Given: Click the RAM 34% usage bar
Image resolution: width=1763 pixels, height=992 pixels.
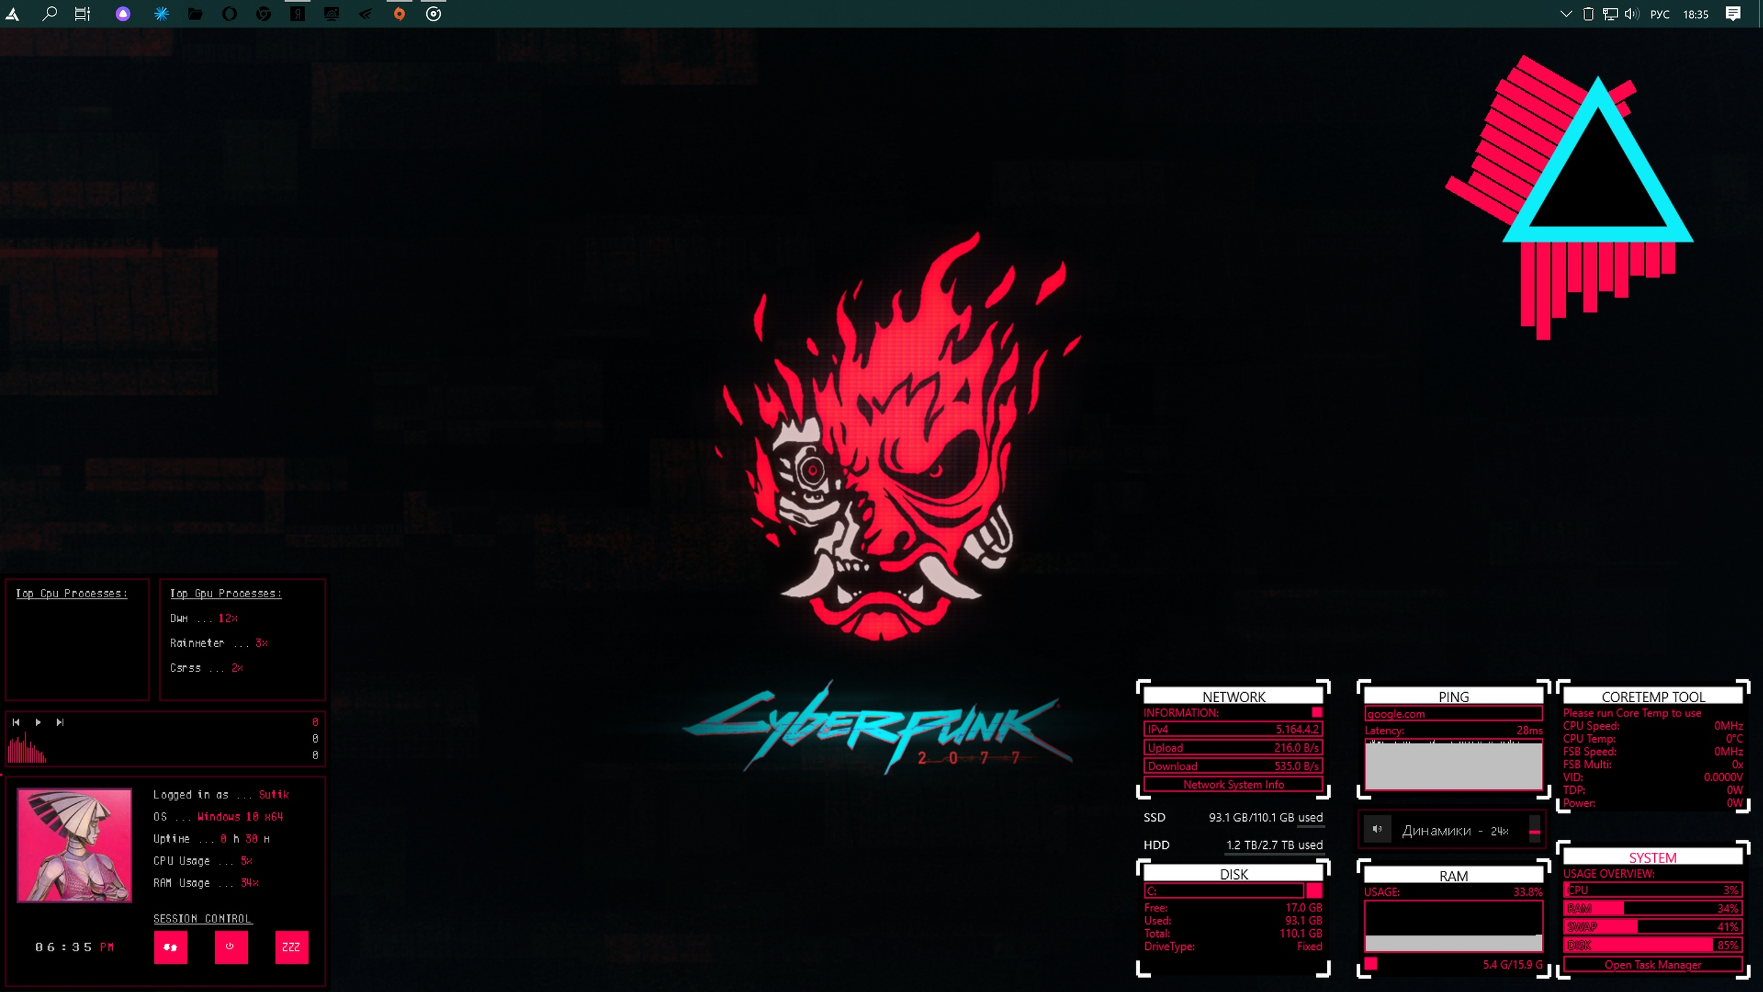Looking at the screenshot, I should click(x=1653, y=908).
